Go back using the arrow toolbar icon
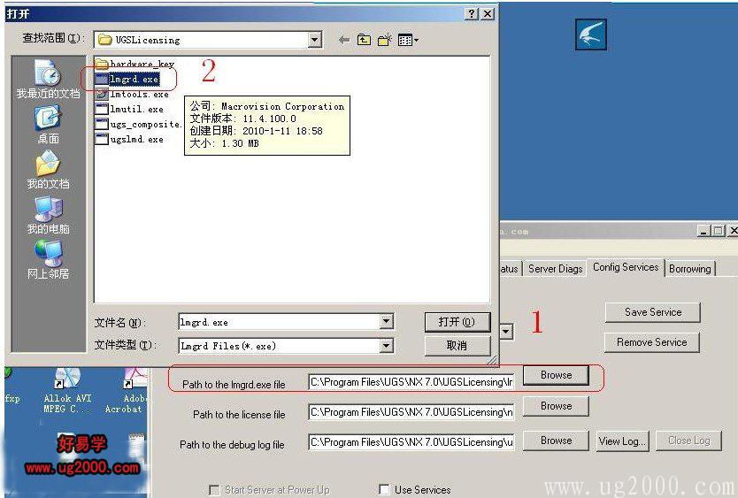 [343, 40]
